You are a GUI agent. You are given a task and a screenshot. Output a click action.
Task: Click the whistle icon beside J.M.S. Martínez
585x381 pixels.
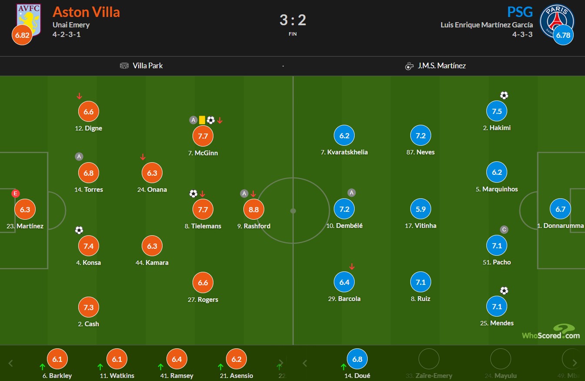pos(409,66)
